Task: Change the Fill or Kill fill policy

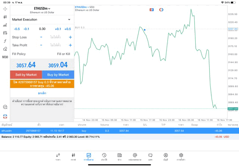Action: tap(63, 54)
